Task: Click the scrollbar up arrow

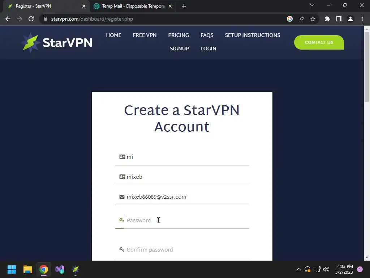Action: 366,29
